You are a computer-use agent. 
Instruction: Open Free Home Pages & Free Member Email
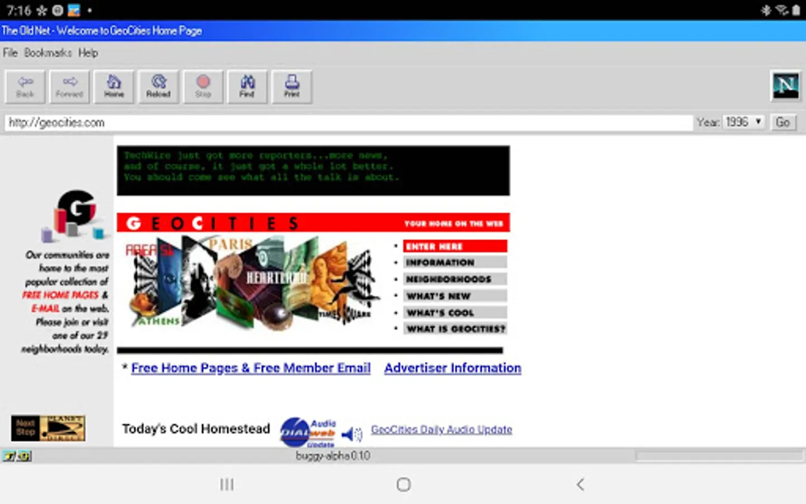(x=251, y=368)
